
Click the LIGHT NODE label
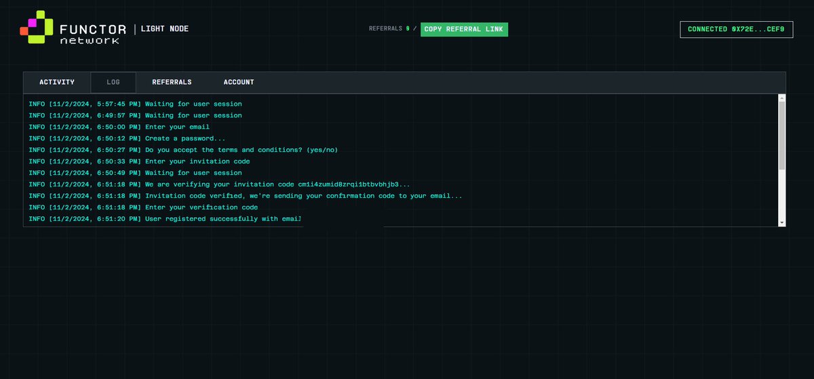tap(165, 29)
